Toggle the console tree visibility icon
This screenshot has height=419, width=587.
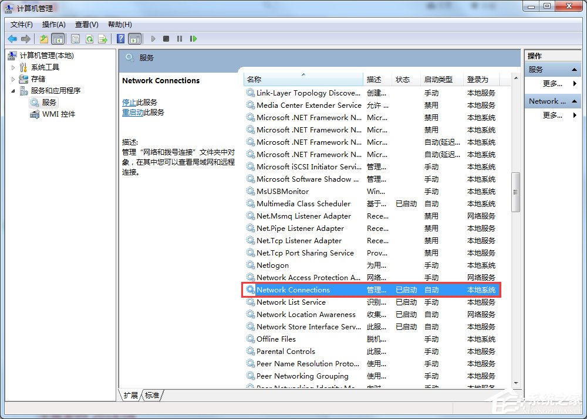[59, 39]
